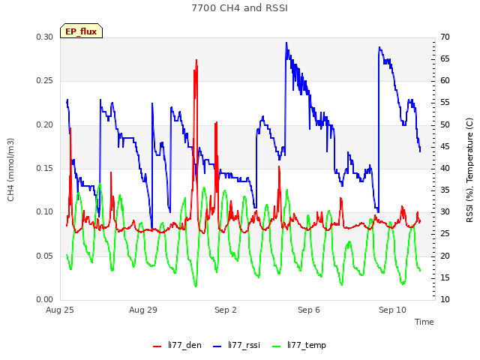This screenshot has width=480, height=360.
Task: Click the 55 right axis value
Action: click(x=445, y=103)
